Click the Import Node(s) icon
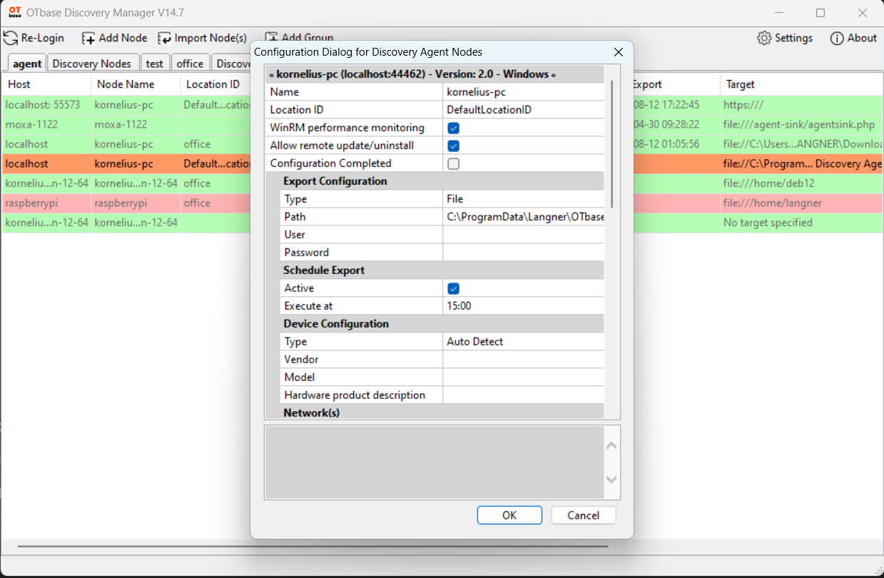 165,38
